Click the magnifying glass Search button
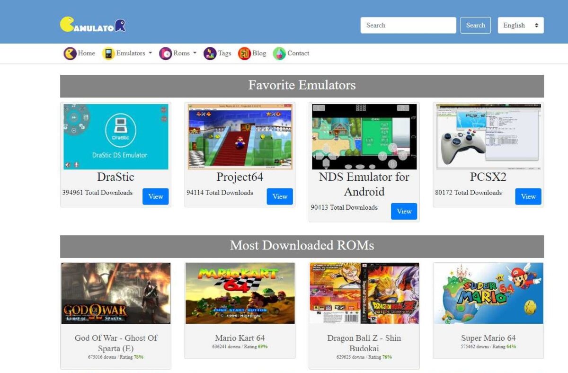Image resolution: width=568 pixels, height=373 pixels. coord(475,25)
